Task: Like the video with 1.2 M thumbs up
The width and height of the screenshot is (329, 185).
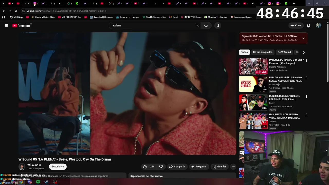Action: pyautogui.click(x=149, y=166)
